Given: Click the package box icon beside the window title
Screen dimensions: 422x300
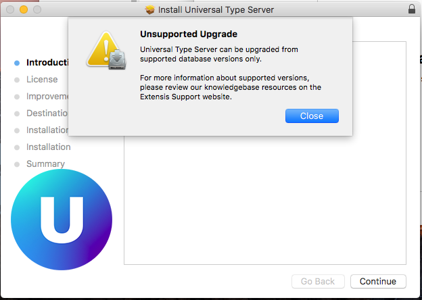Looking at the screenshot, I should coord(150,10).
